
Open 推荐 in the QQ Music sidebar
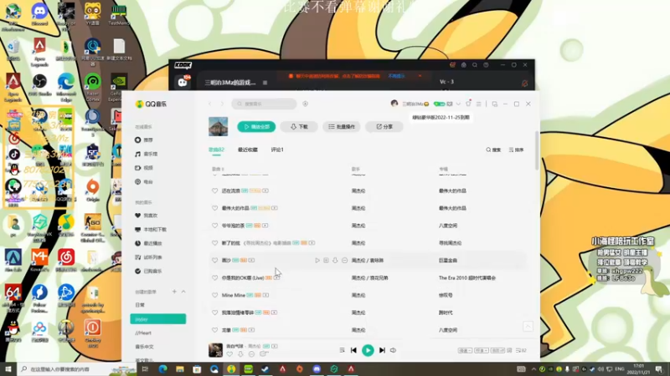(144, 140)
